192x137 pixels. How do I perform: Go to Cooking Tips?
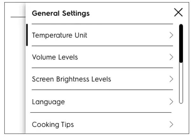point(53,124)
